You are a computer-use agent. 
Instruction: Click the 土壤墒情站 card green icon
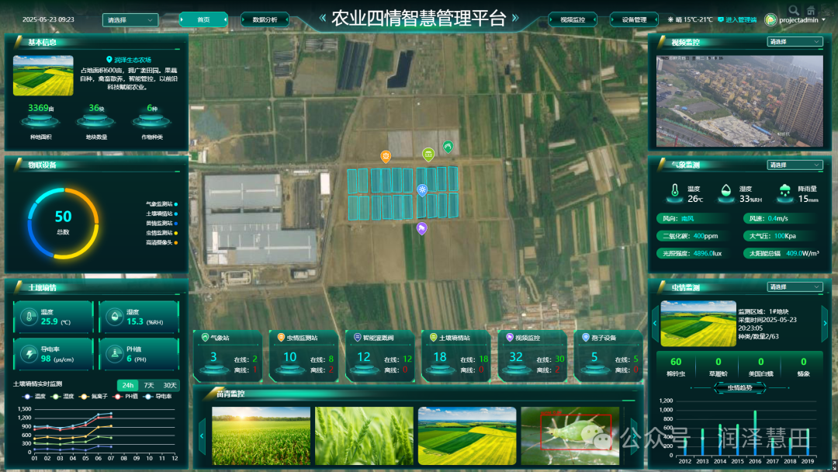tap(434, 337)
